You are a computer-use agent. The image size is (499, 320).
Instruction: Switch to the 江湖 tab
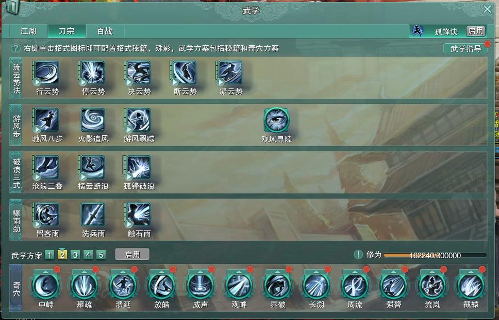[x=28, y=31]
